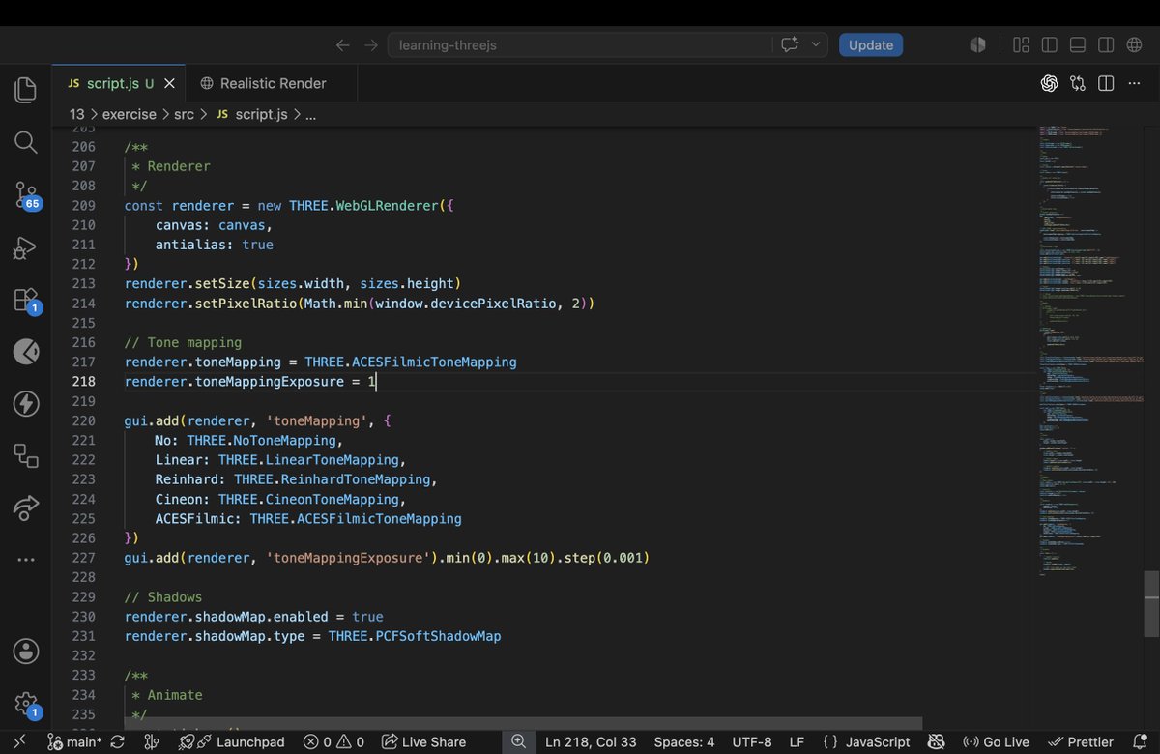Close the script.js tab
The height and width of the screenshot is (754, 1160).
click(x=170, y=84)
